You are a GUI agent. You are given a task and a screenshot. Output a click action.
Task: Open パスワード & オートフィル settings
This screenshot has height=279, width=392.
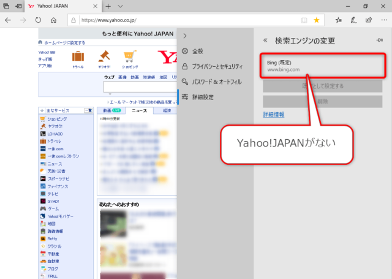212,82
